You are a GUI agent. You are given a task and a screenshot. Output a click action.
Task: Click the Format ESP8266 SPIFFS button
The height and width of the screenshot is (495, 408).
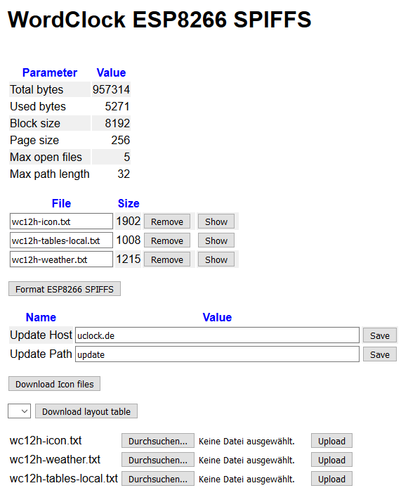65,289
